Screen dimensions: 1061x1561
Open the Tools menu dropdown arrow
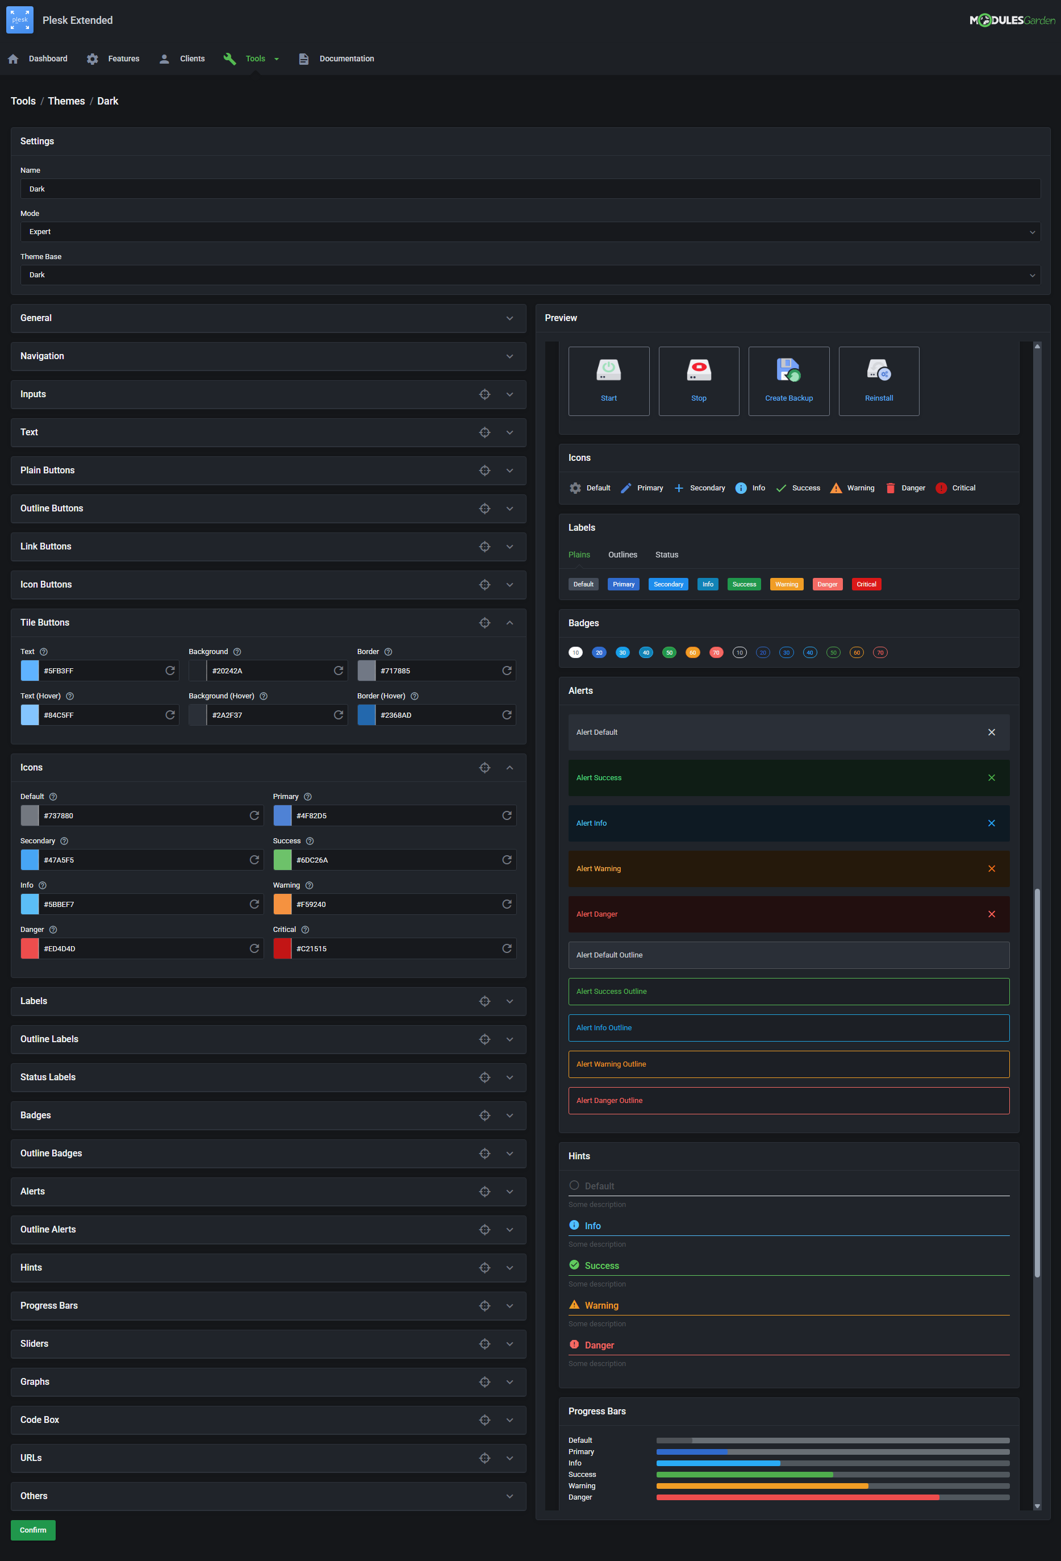click(x=277, y=59)
